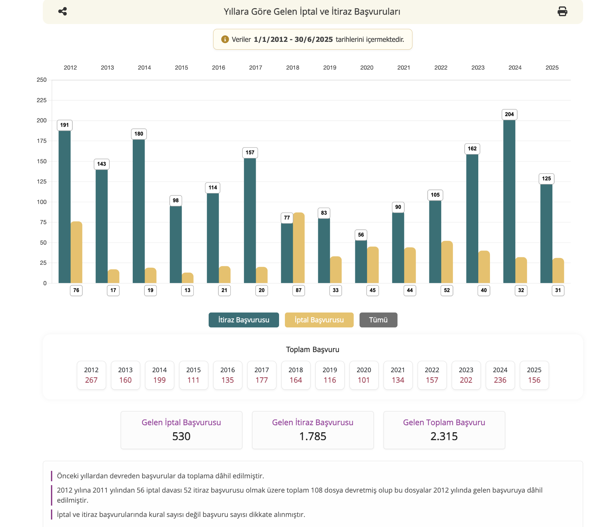Click the 2018 yellow bar valued 87
This screenshot has height=527, width=599.
pos(299,248)
